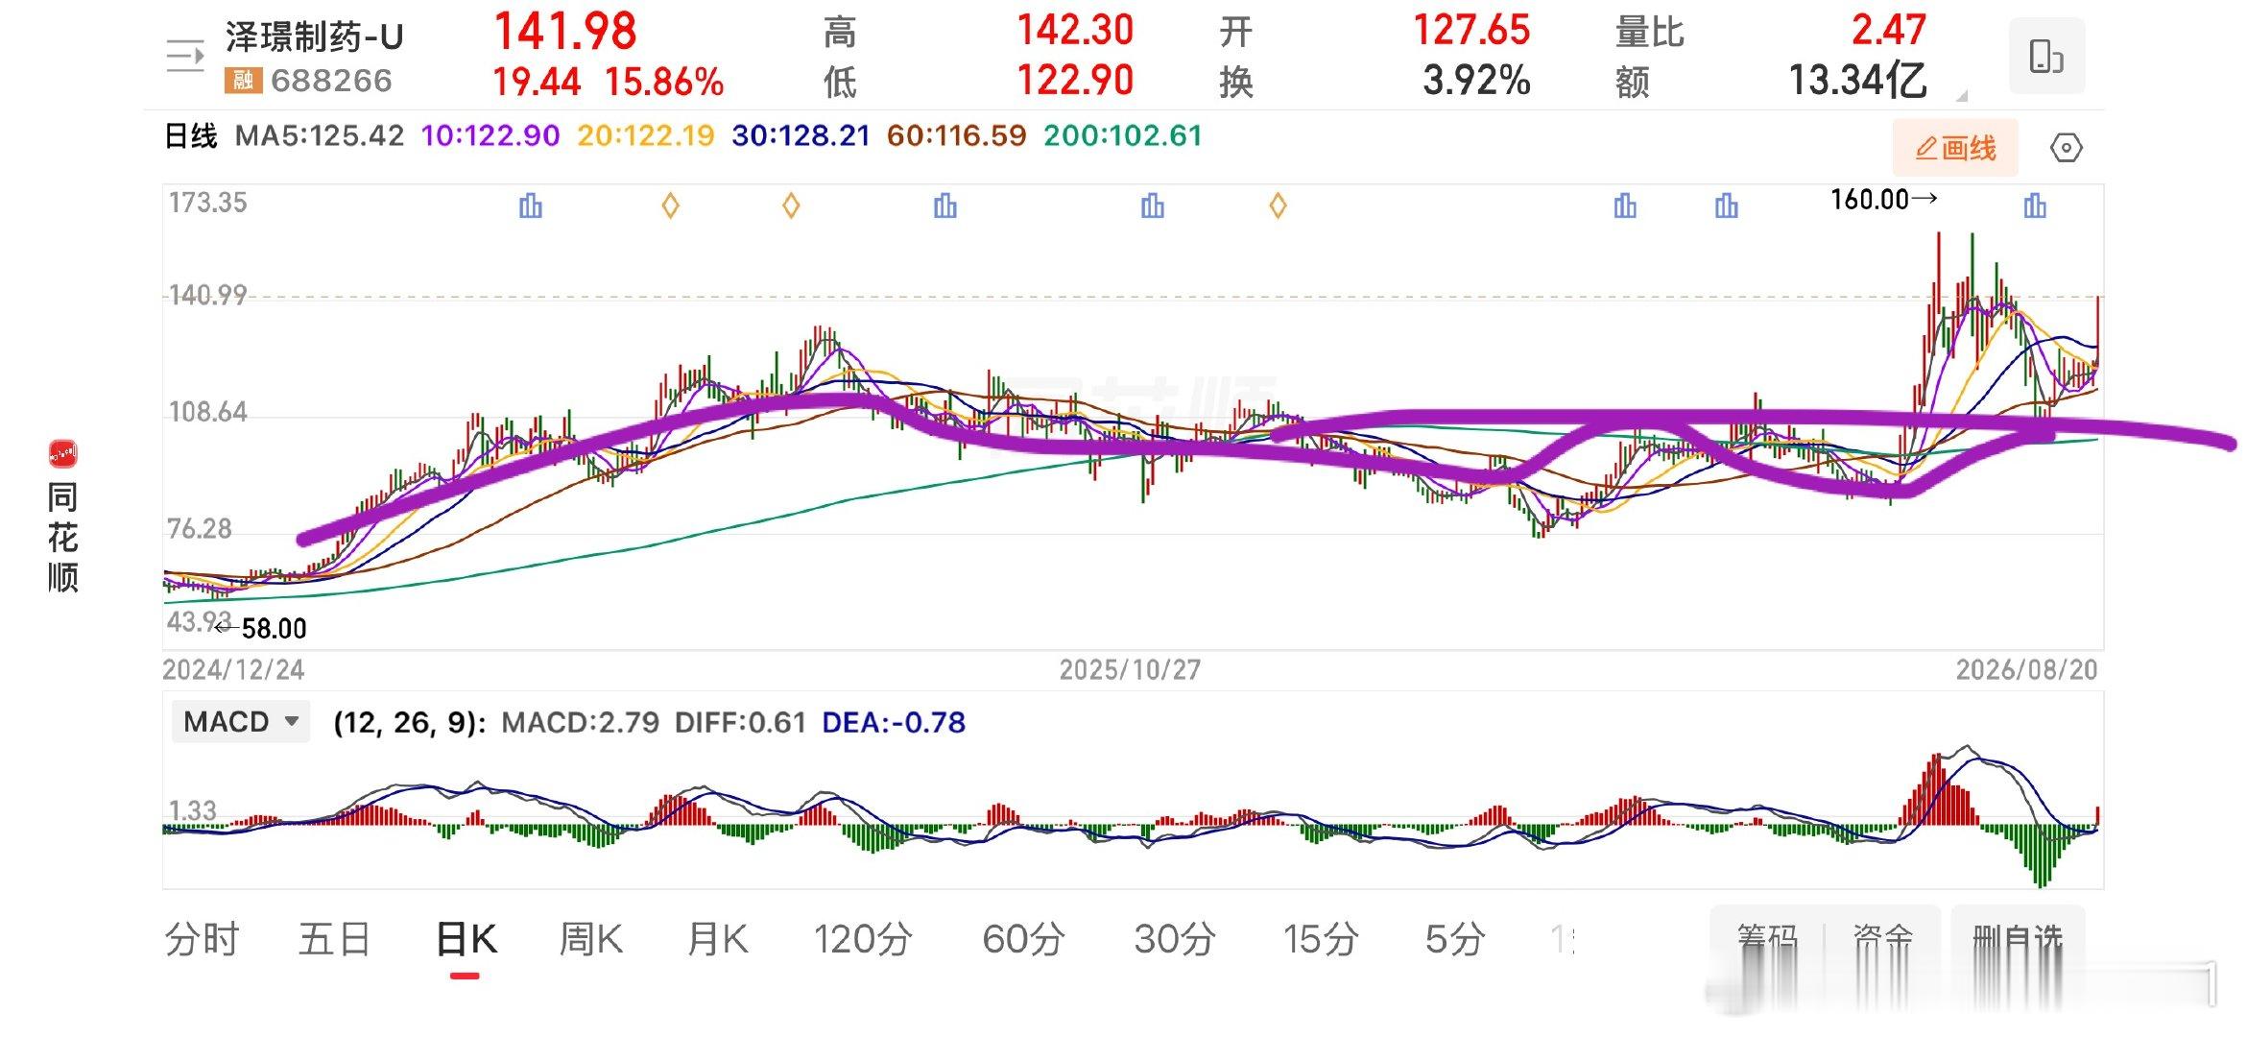Tap the stock code 688266
This screenshot has width=2247, height=1037.
tap(331, 81)
